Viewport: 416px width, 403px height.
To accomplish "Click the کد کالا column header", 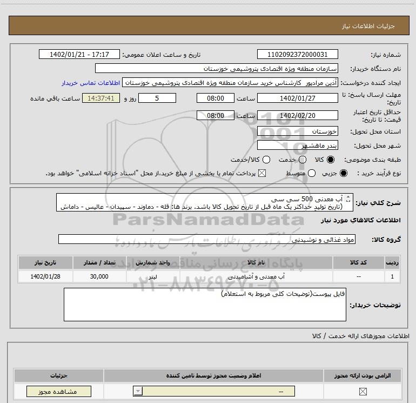I will 358,262.
